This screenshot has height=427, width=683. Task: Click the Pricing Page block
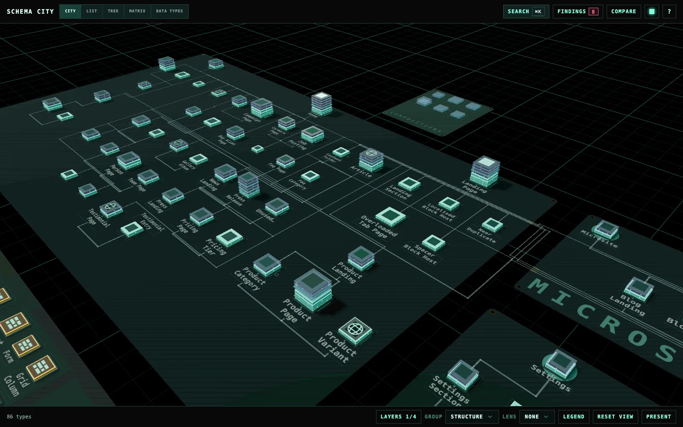tap(201, 216)
